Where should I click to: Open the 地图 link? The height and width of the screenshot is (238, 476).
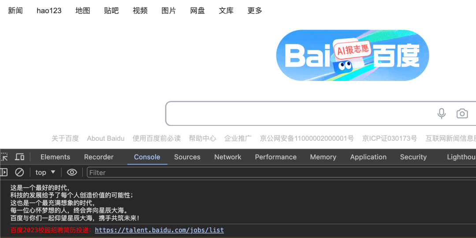(x=82, y=11)
